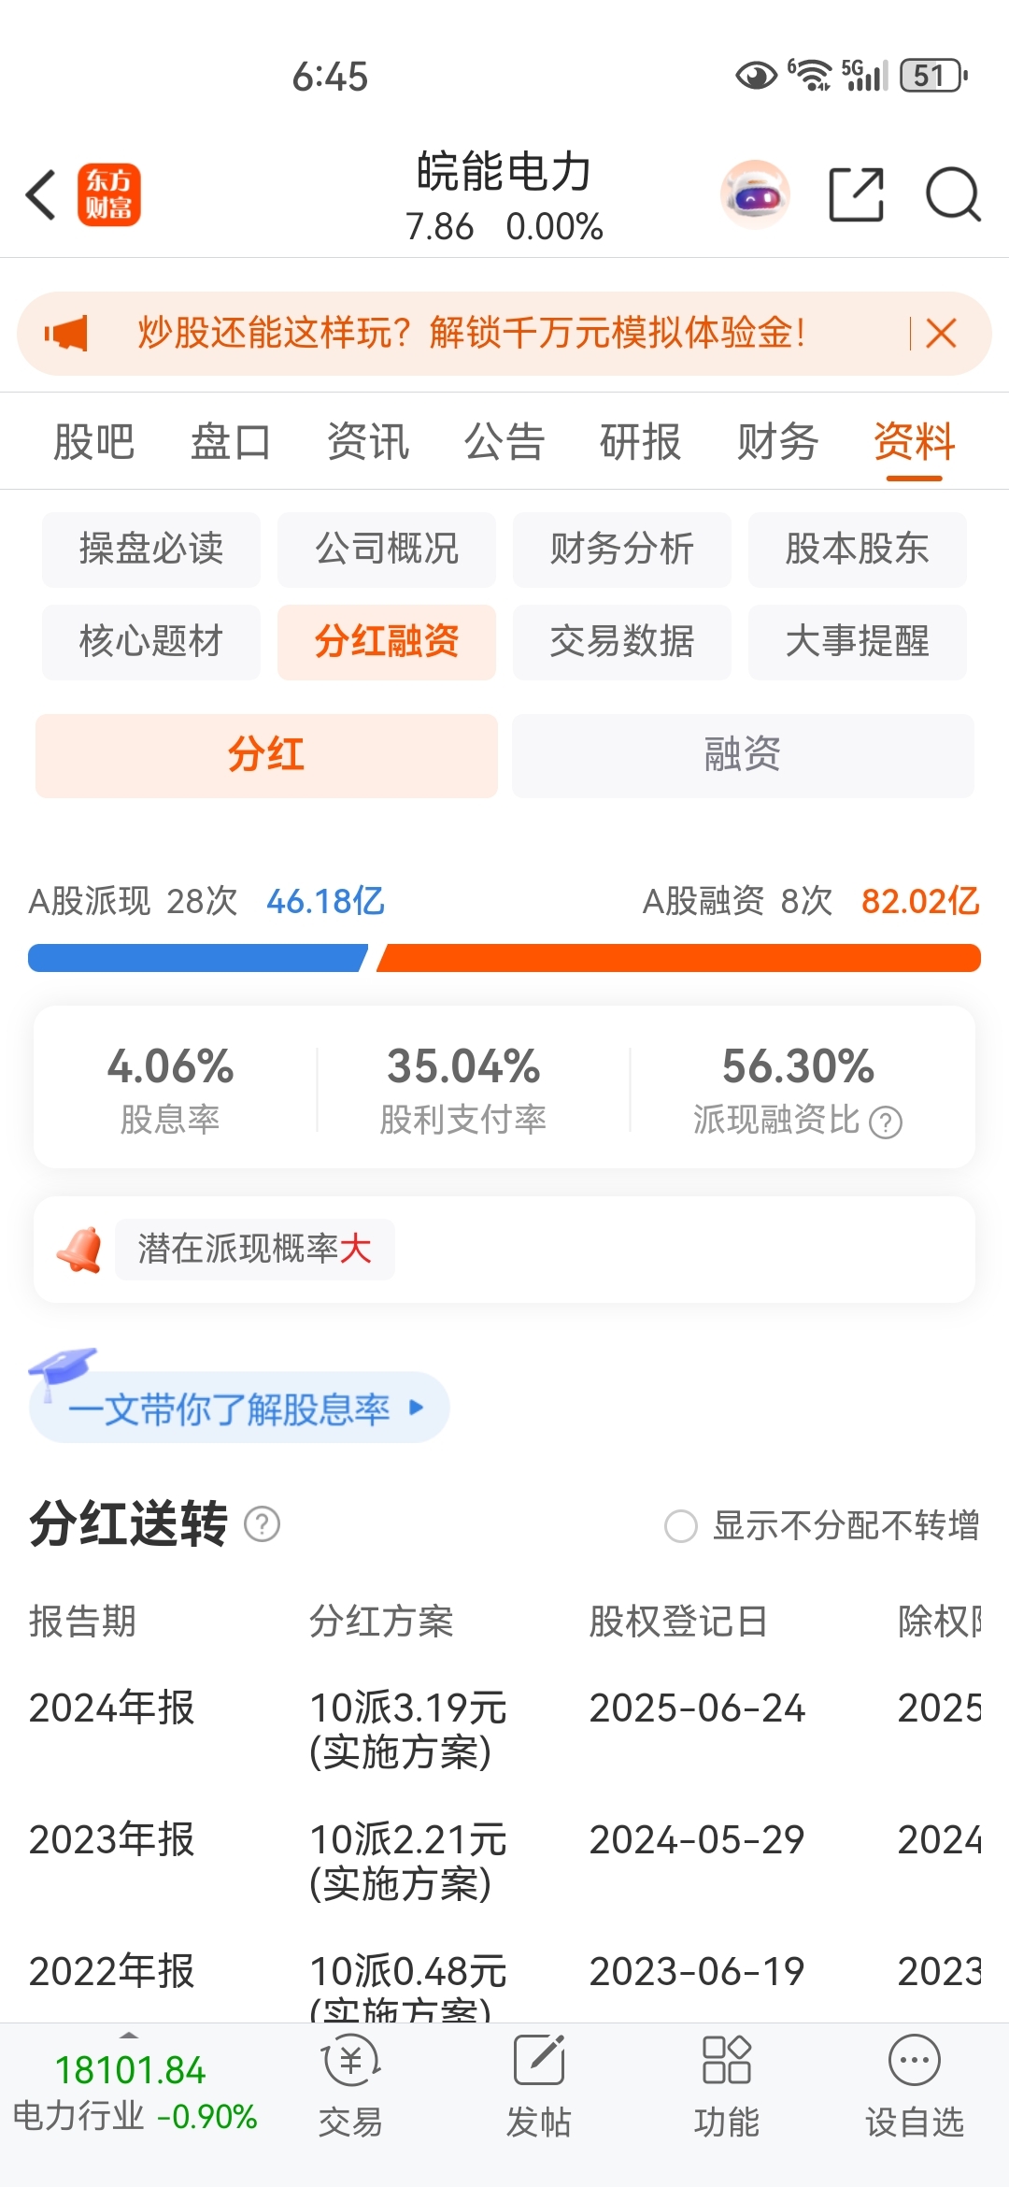The width and height of the screenshot is (1009, 2187).
Task: Tap the 设自选 ellipsis icon
Action: pos(914,2061)
